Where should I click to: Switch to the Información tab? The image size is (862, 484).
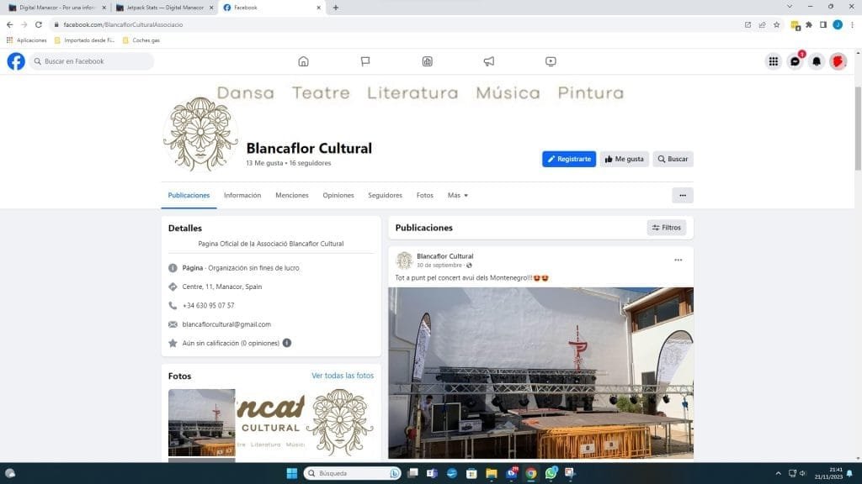point(242,195)
